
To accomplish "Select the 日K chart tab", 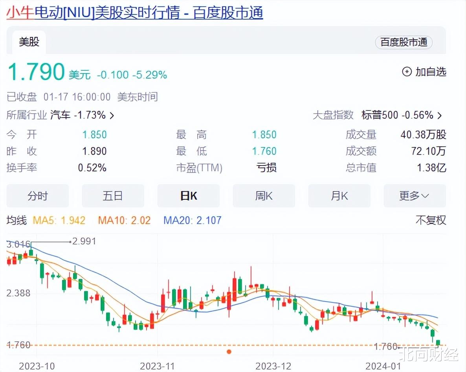I will [189, 196].
